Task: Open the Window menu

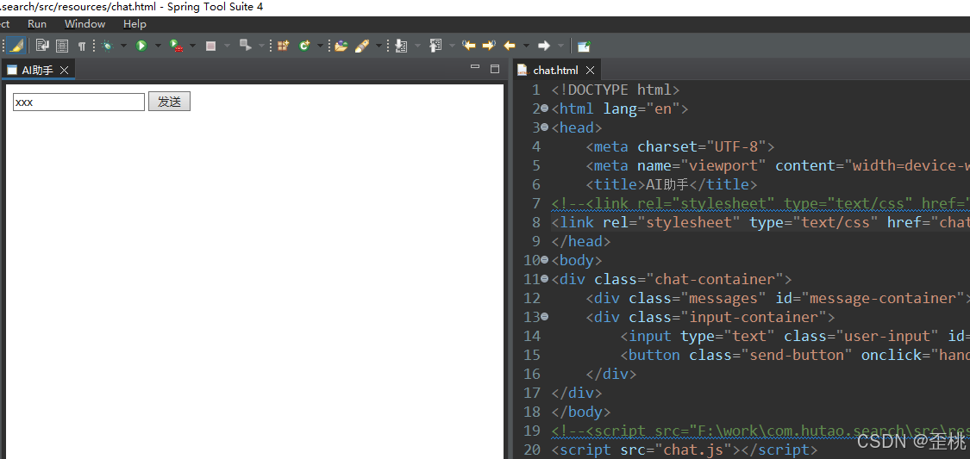Action: (84, 24)
